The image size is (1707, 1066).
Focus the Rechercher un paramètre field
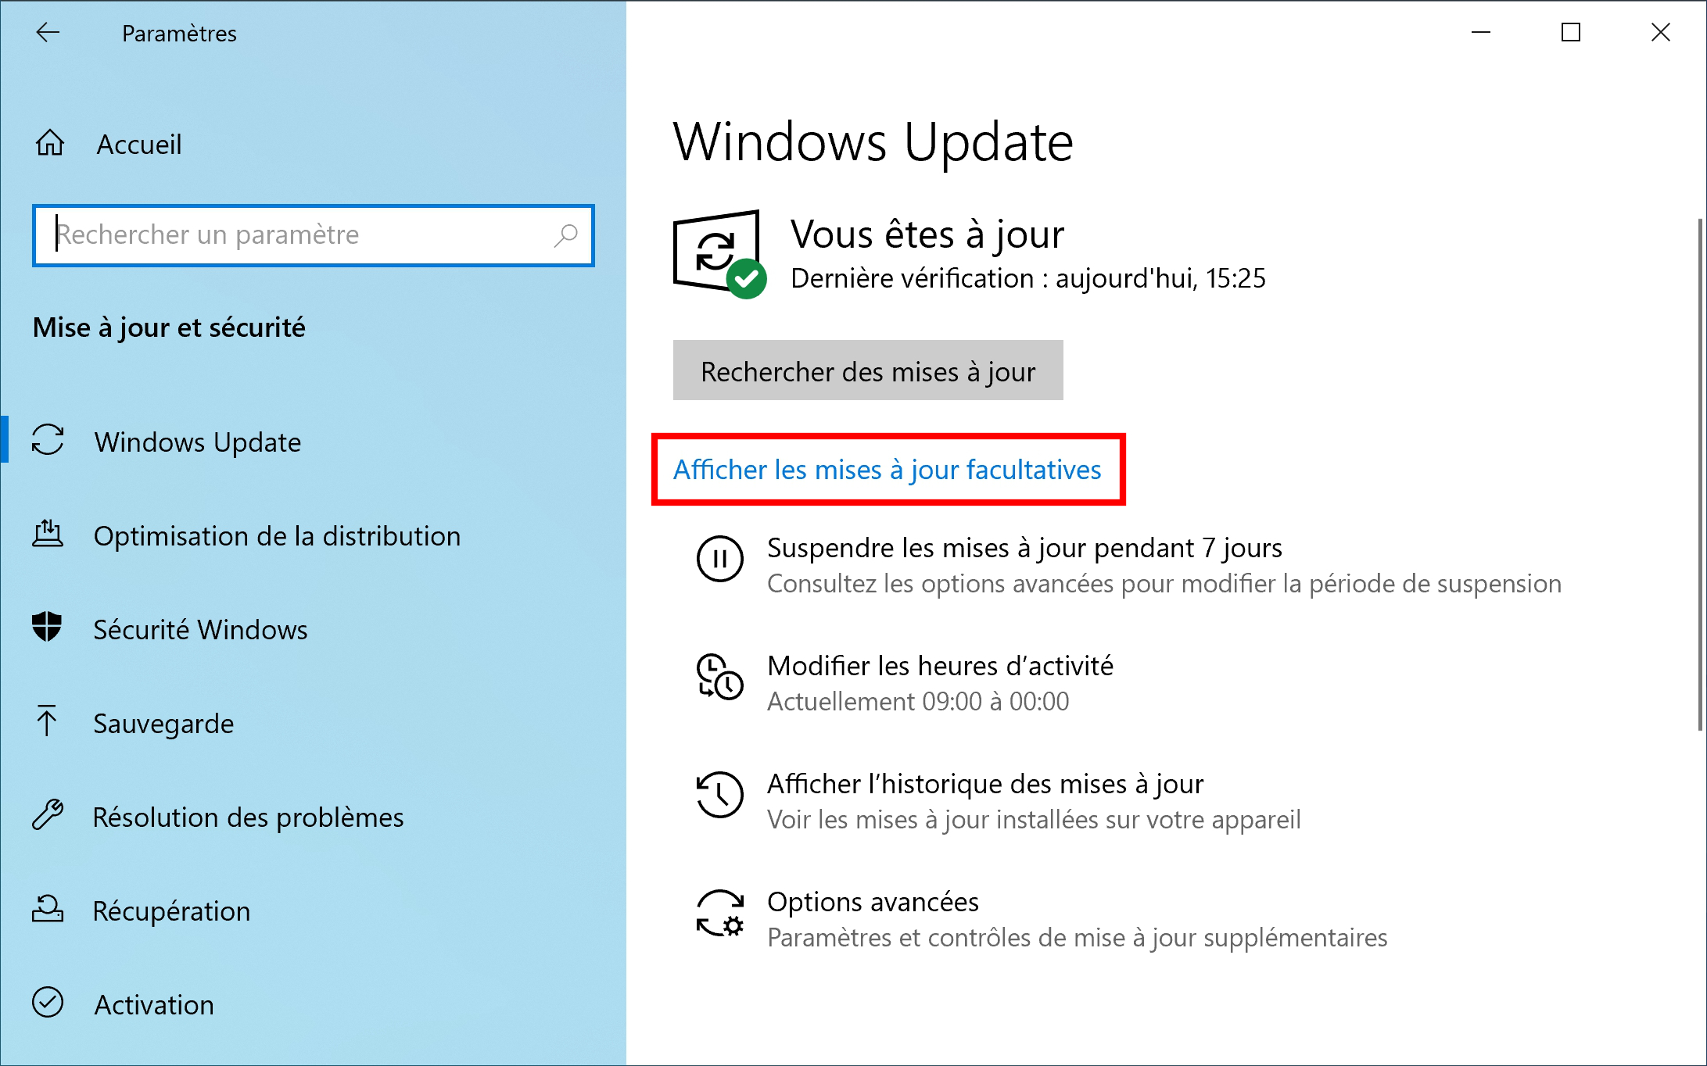pos(314,235)
